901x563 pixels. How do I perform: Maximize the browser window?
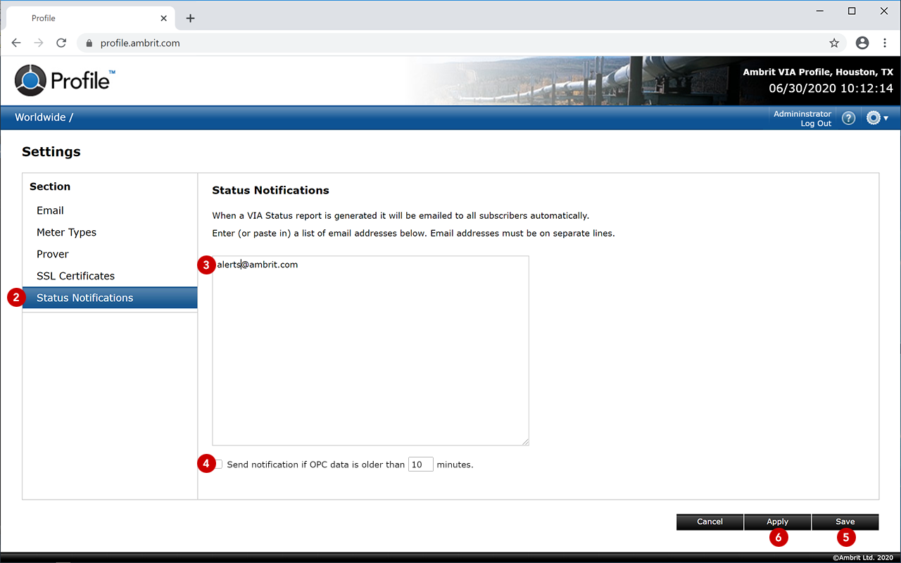pyautogui.click(x=852, y=11)
